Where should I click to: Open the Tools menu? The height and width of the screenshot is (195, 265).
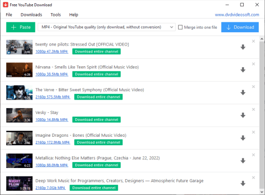tap(56, 15)
